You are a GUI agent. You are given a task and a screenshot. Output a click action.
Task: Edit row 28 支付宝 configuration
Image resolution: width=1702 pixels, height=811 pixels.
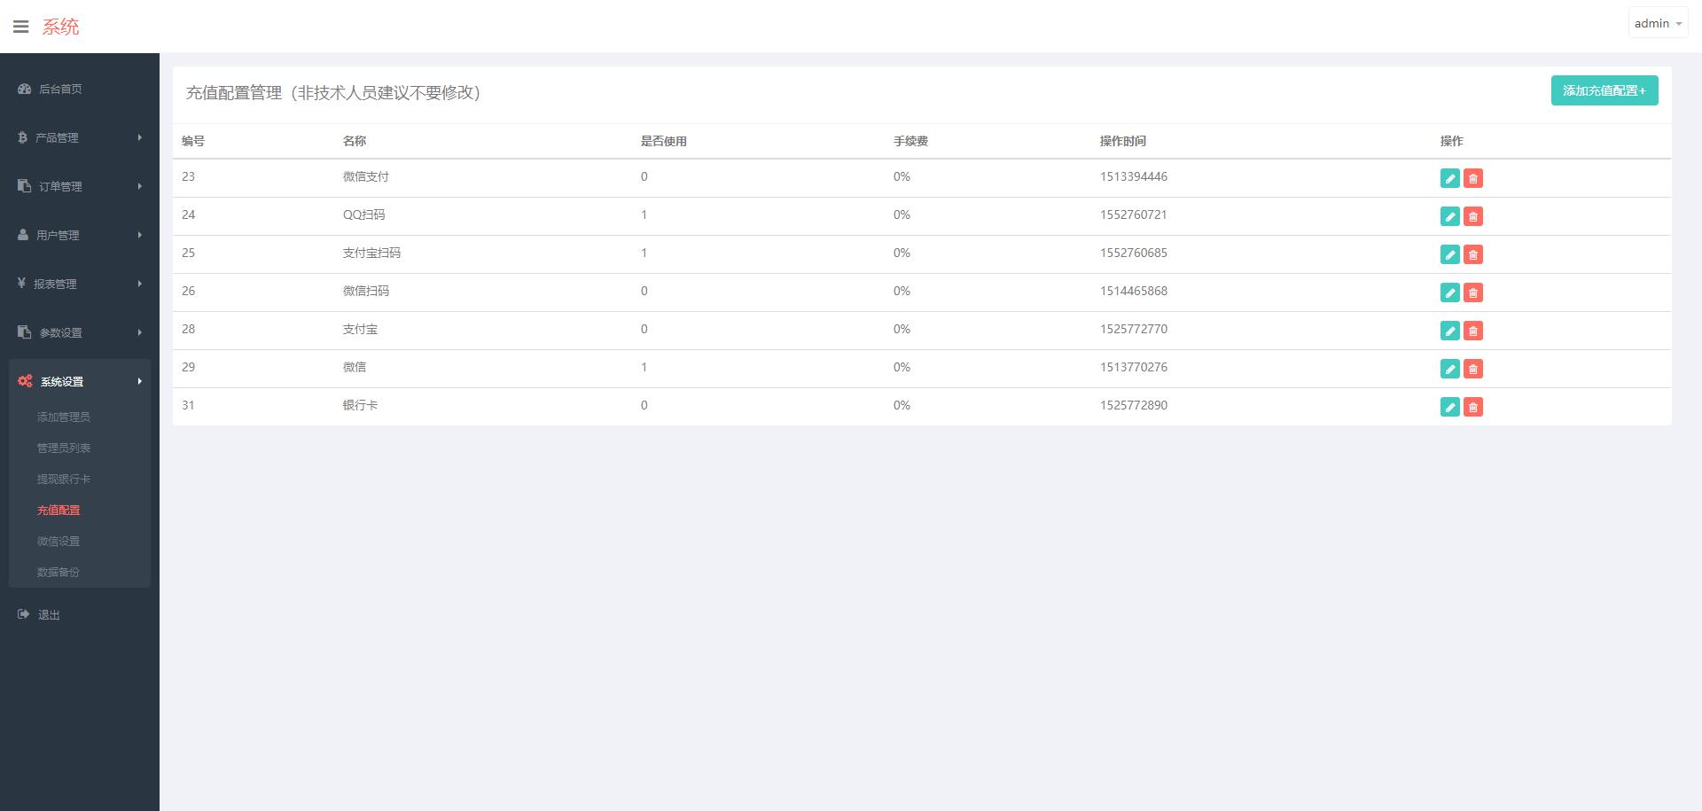pyautogui.click(x=1450, y=331)
